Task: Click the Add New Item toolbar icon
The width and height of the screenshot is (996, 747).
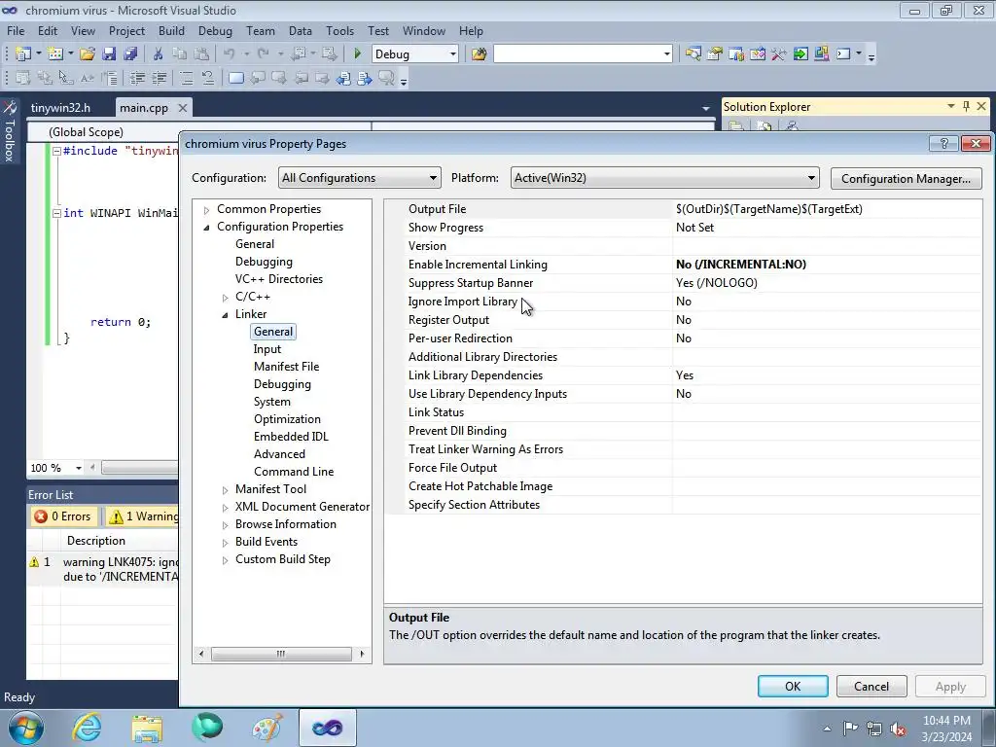Action: coord(54,54)
